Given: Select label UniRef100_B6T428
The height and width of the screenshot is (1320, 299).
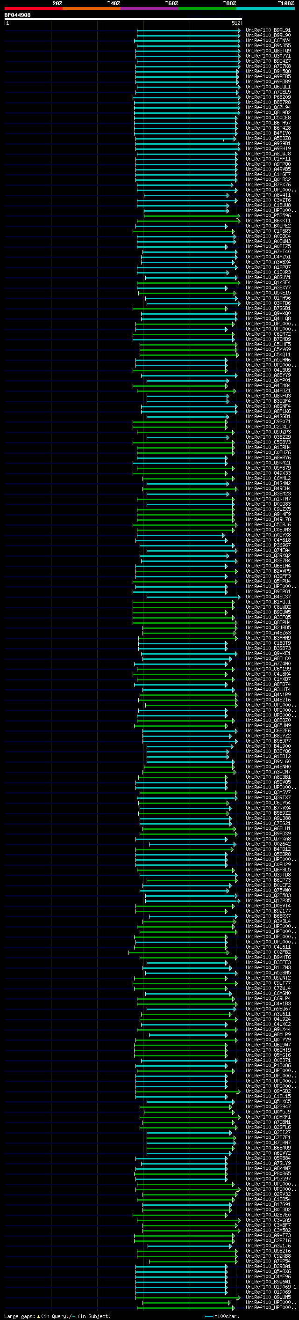Looking at the screenshot, I should click(x=268, y=128).
